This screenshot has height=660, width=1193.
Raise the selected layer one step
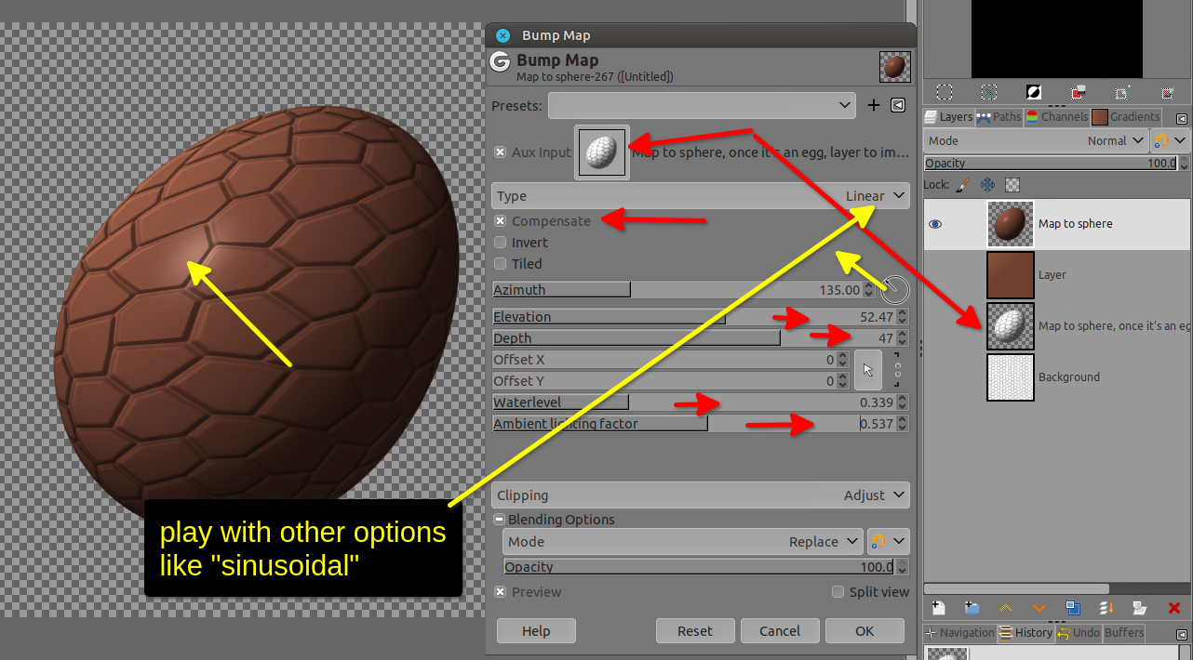1006,608
